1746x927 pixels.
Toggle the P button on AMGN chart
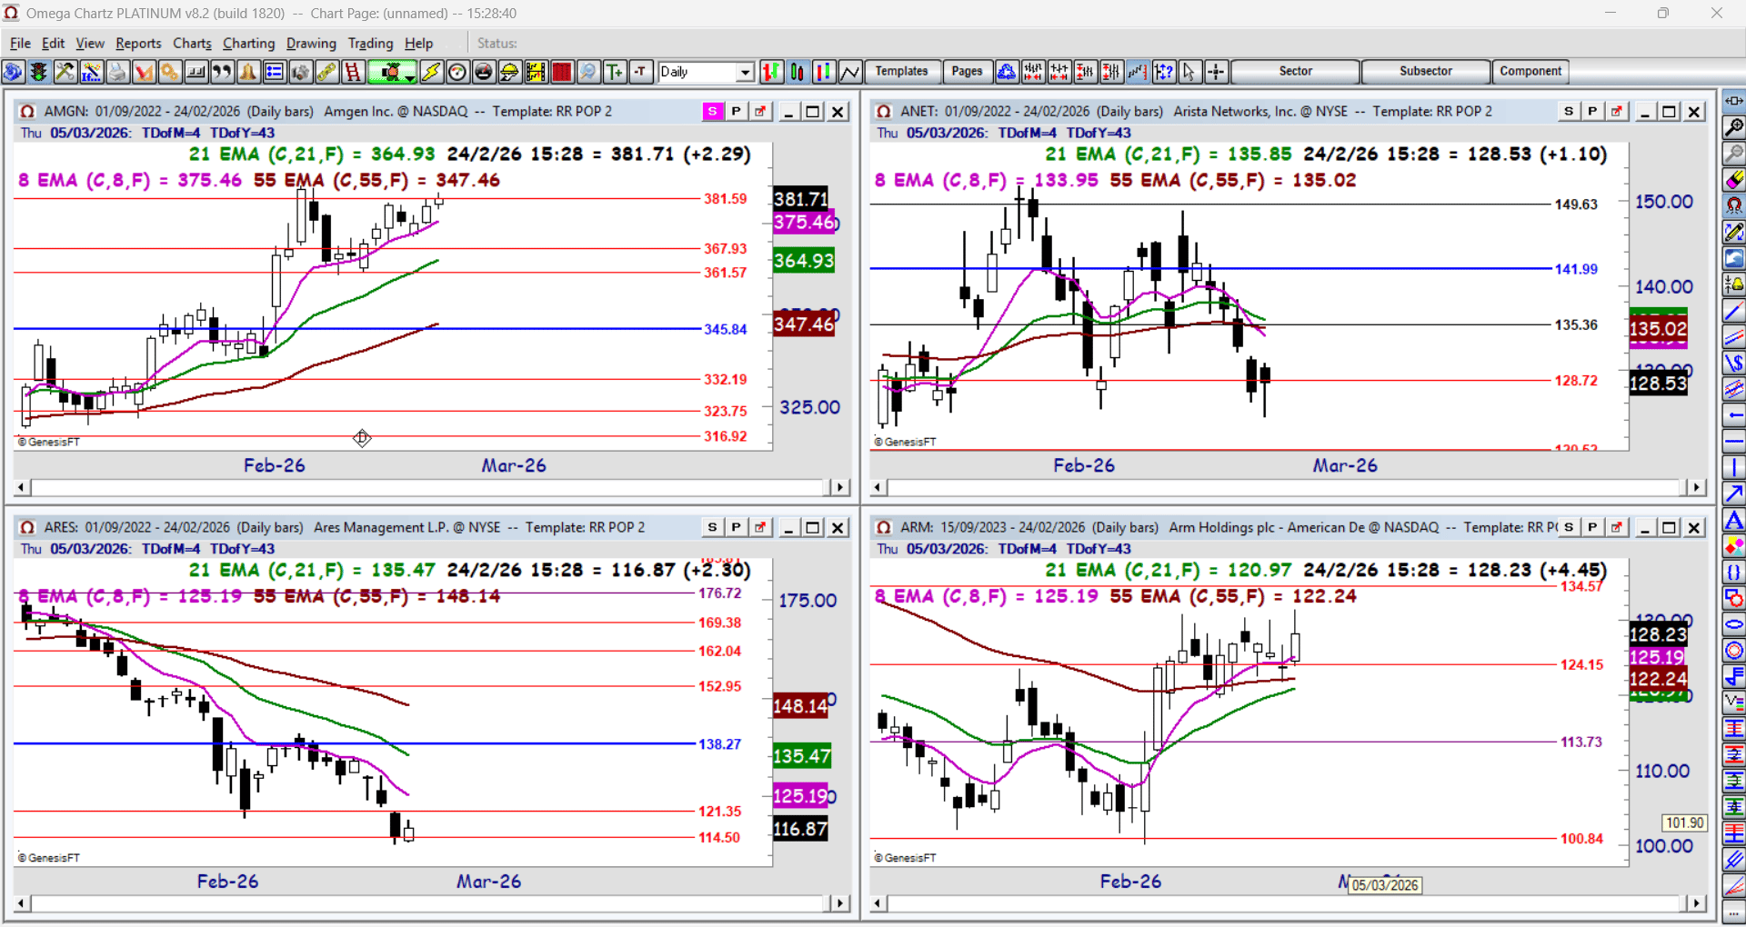click(x=737, y=112)
